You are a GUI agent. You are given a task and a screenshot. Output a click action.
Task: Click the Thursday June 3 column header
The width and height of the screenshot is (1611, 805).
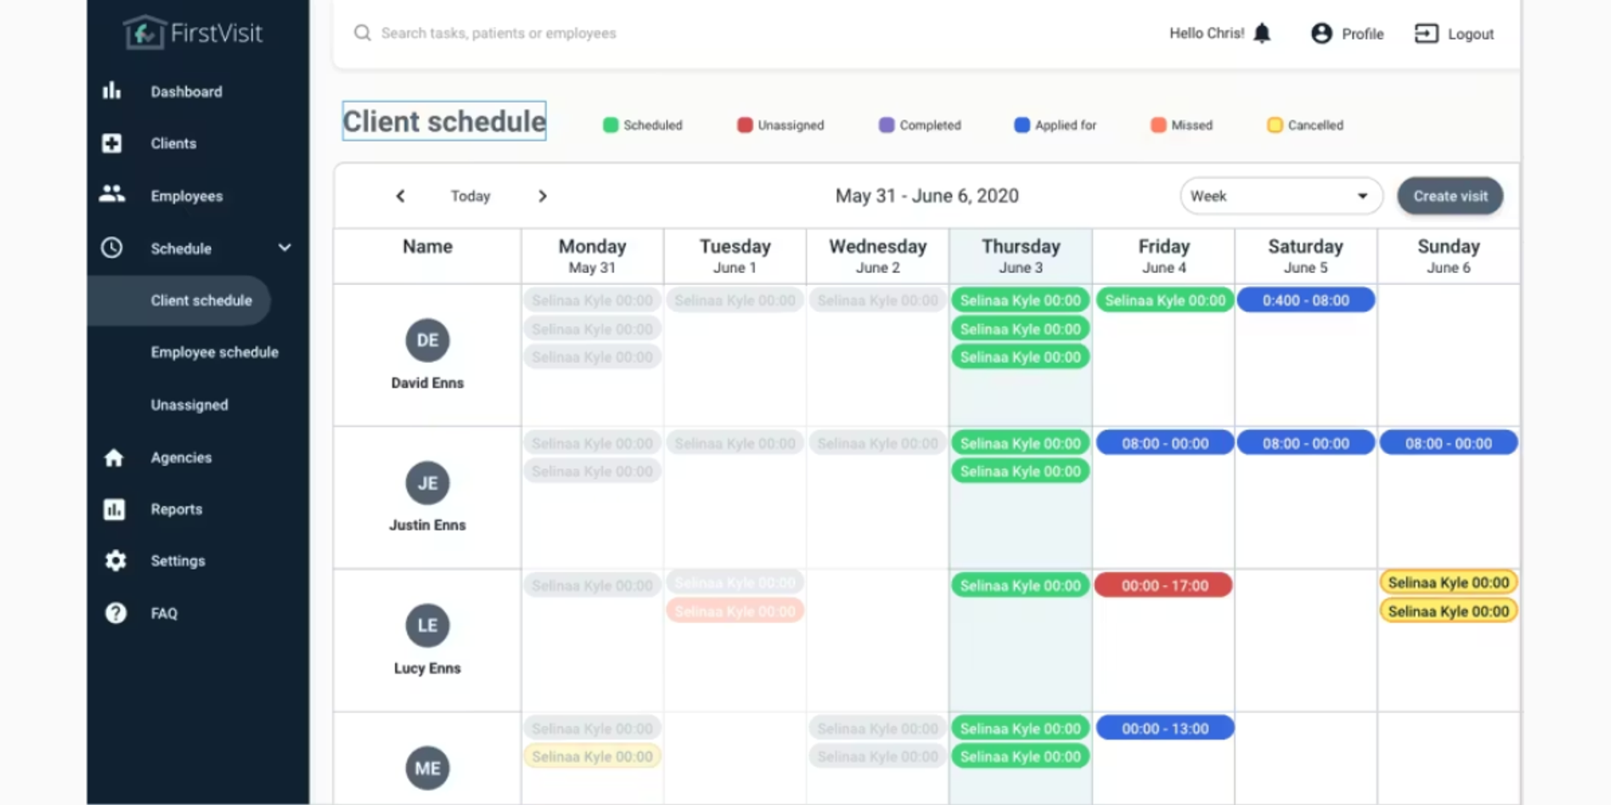coord(1021,256)
